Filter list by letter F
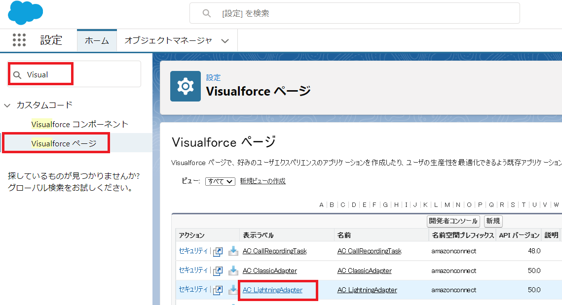This screenshot has height=305, width=562. tap(374, 205)
